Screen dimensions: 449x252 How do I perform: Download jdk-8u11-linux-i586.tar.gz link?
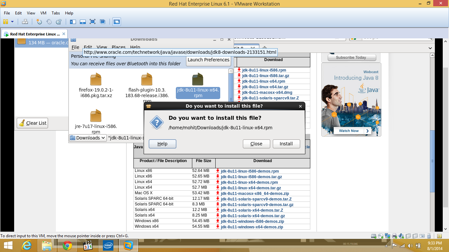coord(266,75)
